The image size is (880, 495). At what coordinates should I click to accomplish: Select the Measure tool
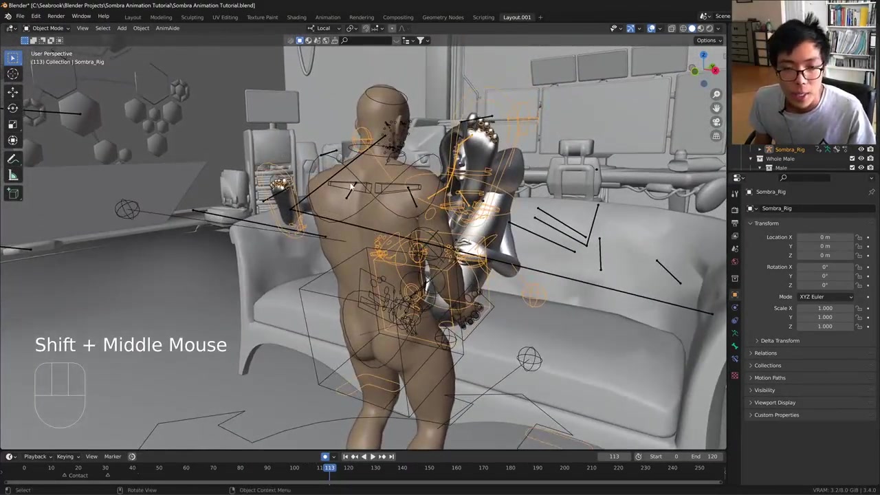point(12,175)
